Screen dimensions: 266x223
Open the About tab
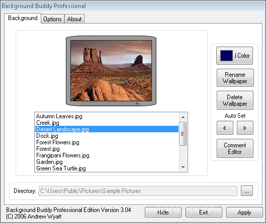(x=74, y=19)
